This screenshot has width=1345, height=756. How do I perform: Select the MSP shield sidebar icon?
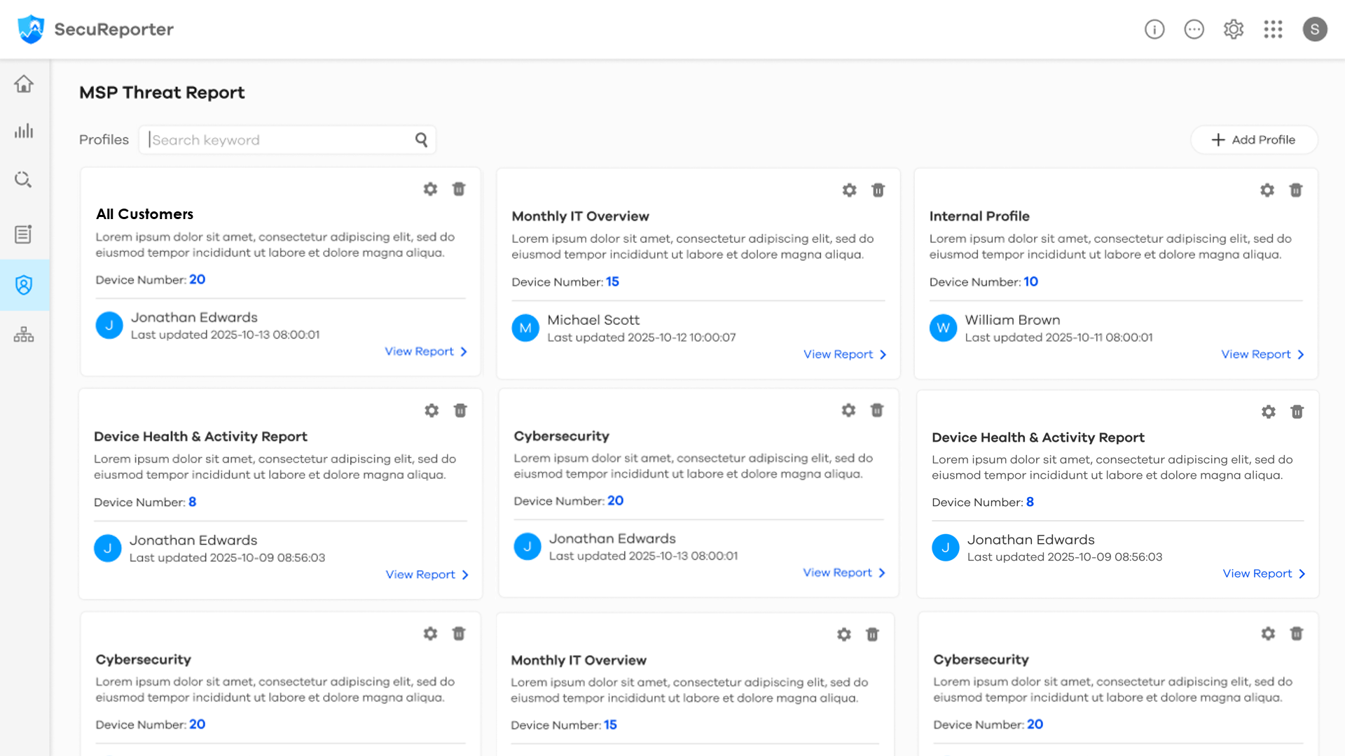24,285
